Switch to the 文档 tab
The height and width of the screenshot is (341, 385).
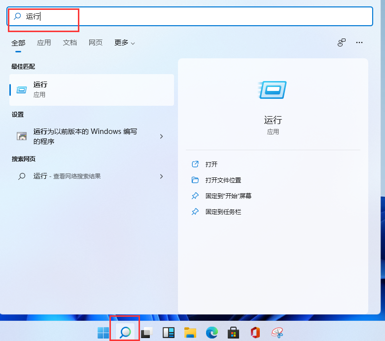pos(70,43)
